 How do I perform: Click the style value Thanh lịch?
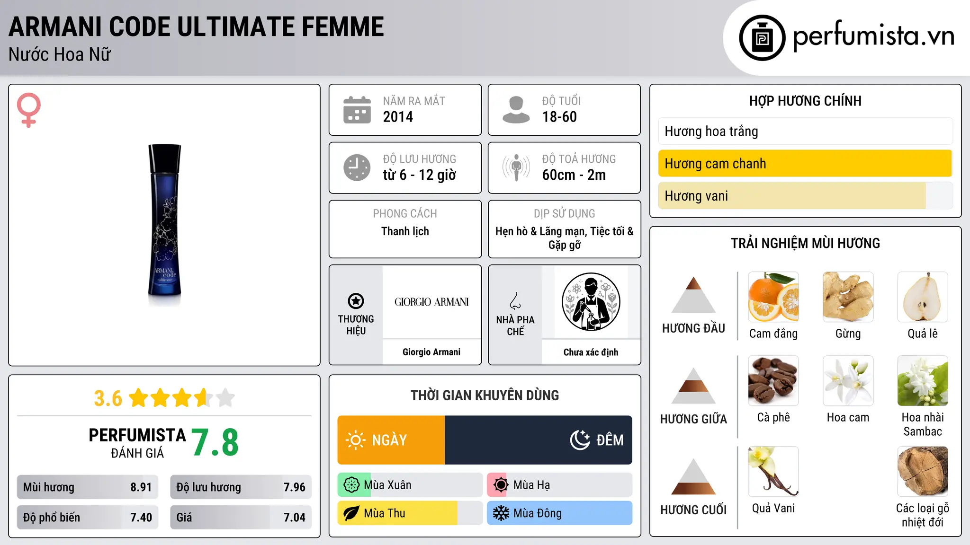point(405,231)
